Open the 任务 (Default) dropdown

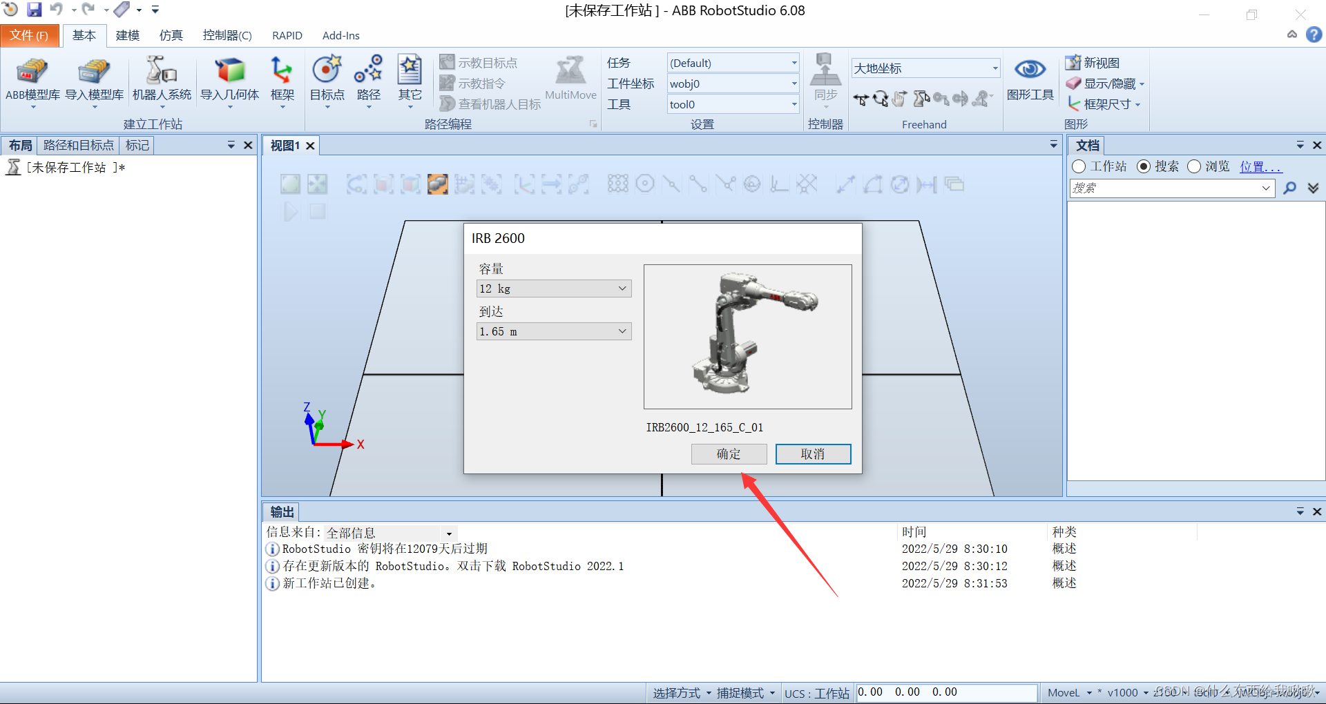pyautogui.click(x=733, y=63)
